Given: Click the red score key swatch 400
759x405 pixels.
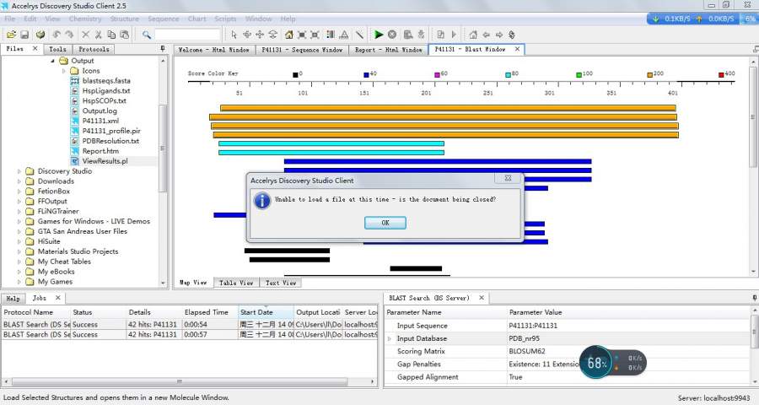Looking at the screenshot, I should [x=721, y=74].
